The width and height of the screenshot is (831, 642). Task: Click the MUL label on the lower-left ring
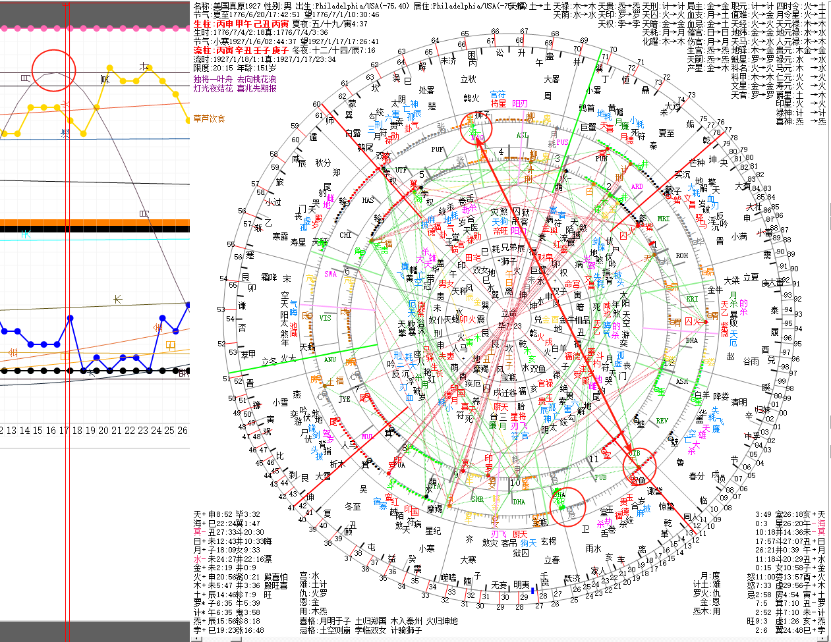[x=367, y=437]
